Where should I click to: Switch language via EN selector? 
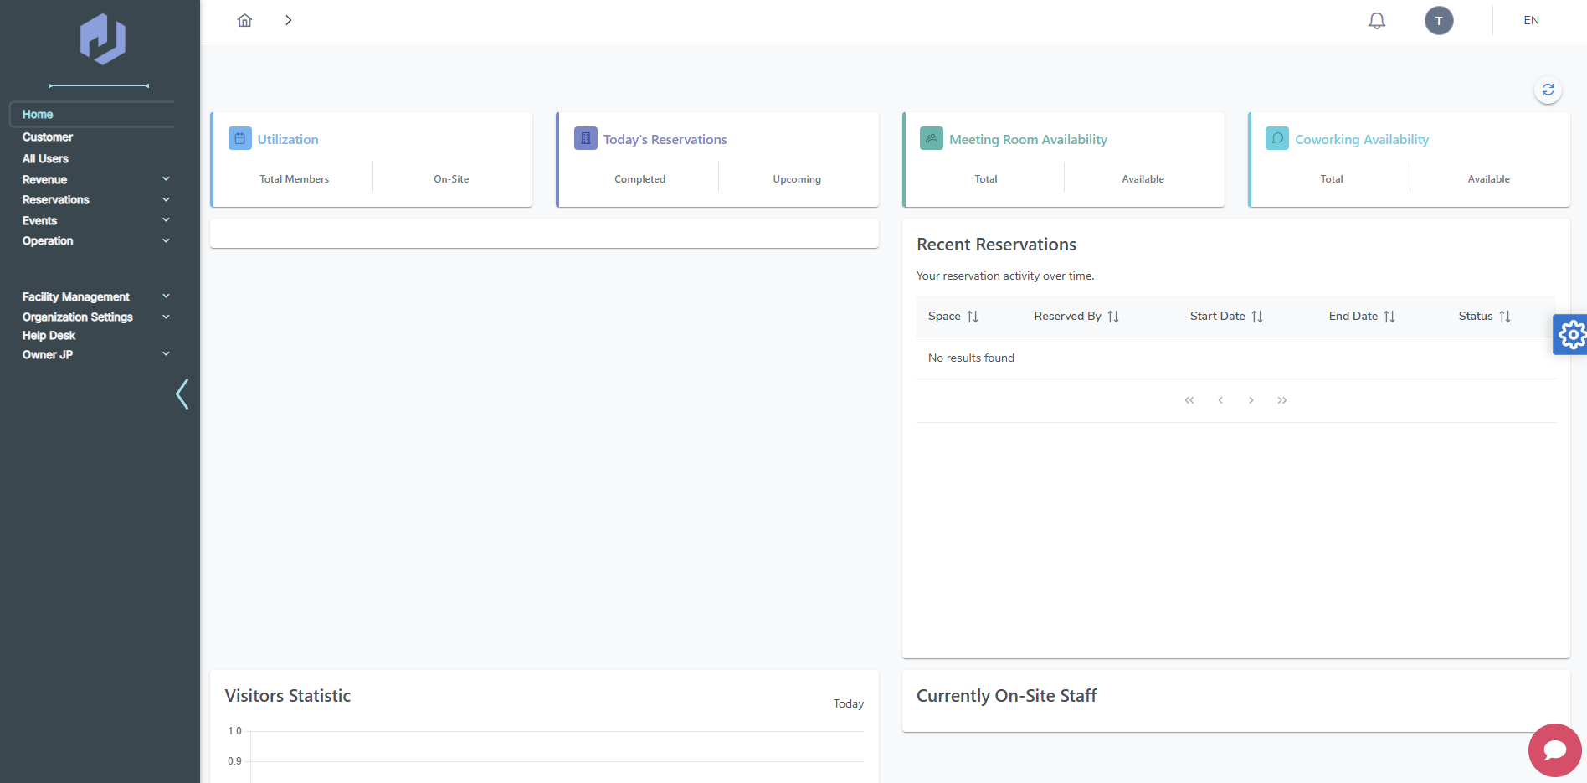pos(1531,20)
